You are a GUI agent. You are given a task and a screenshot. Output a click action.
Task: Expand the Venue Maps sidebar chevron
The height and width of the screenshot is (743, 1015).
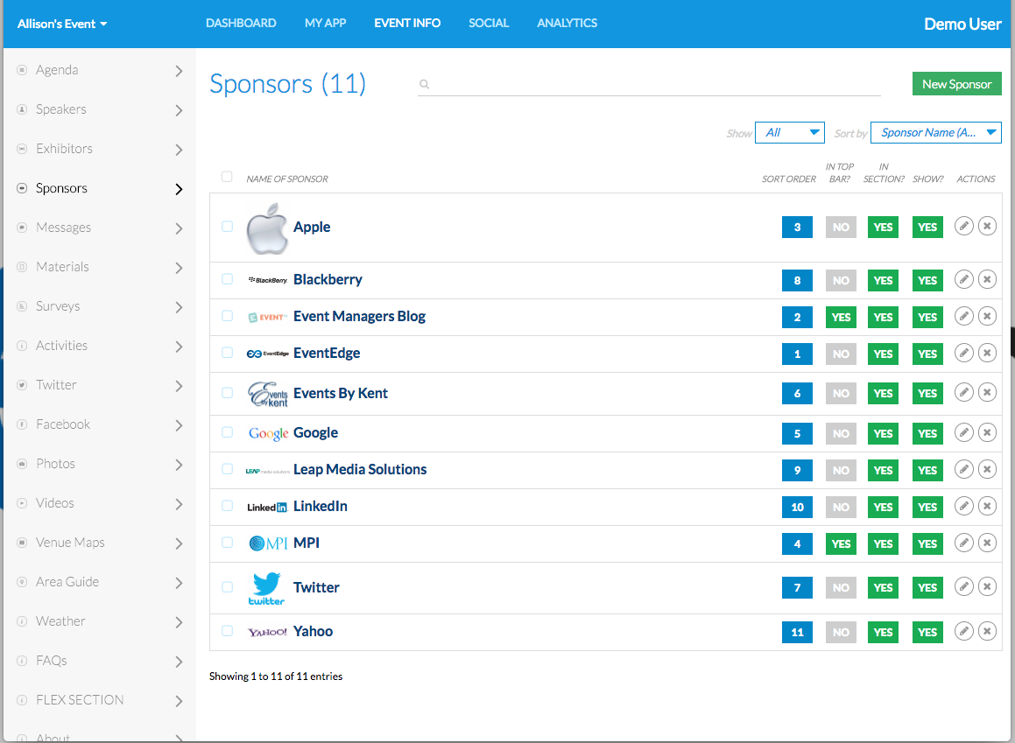[180, 543]
